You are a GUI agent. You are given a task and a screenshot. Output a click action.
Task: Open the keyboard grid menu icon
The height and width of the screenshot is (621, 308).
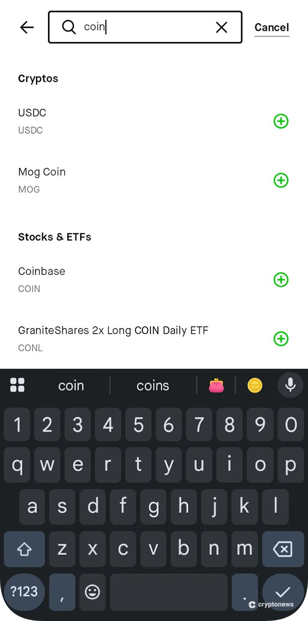click(x=18, y=385)
